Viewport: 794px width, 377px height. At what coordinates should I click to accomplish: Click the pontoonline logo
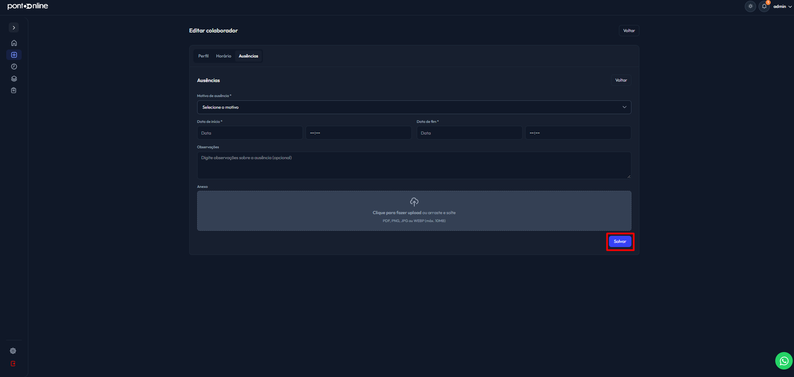(28, 6)
